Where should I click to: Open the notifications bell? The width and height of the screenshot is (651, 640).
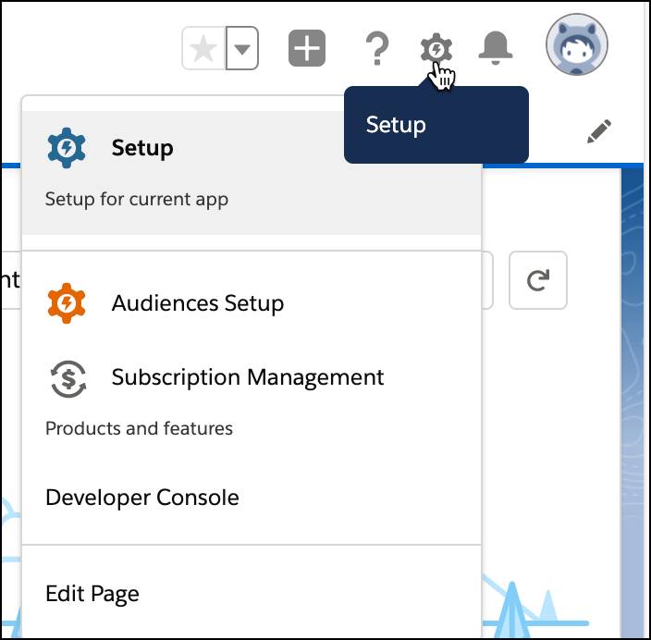tap(496, 48)
